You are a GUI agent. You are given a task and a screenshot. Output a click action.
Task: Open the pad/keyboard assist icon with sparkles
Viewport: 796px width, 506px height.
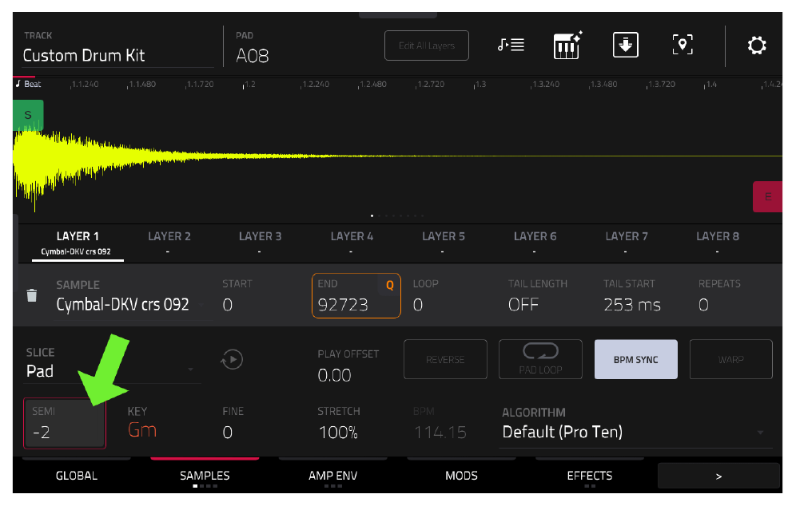pyautogui.click(x=567, y=45)
